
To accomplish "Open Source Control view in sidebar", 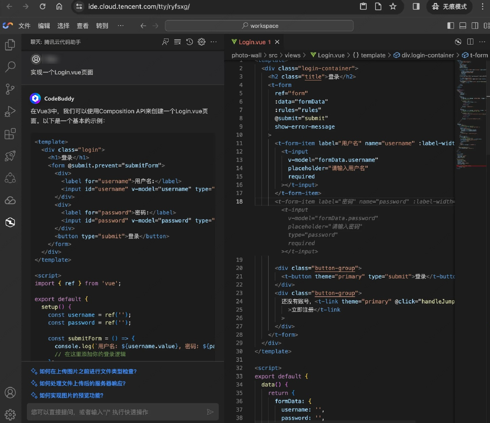I will (10, 89).
